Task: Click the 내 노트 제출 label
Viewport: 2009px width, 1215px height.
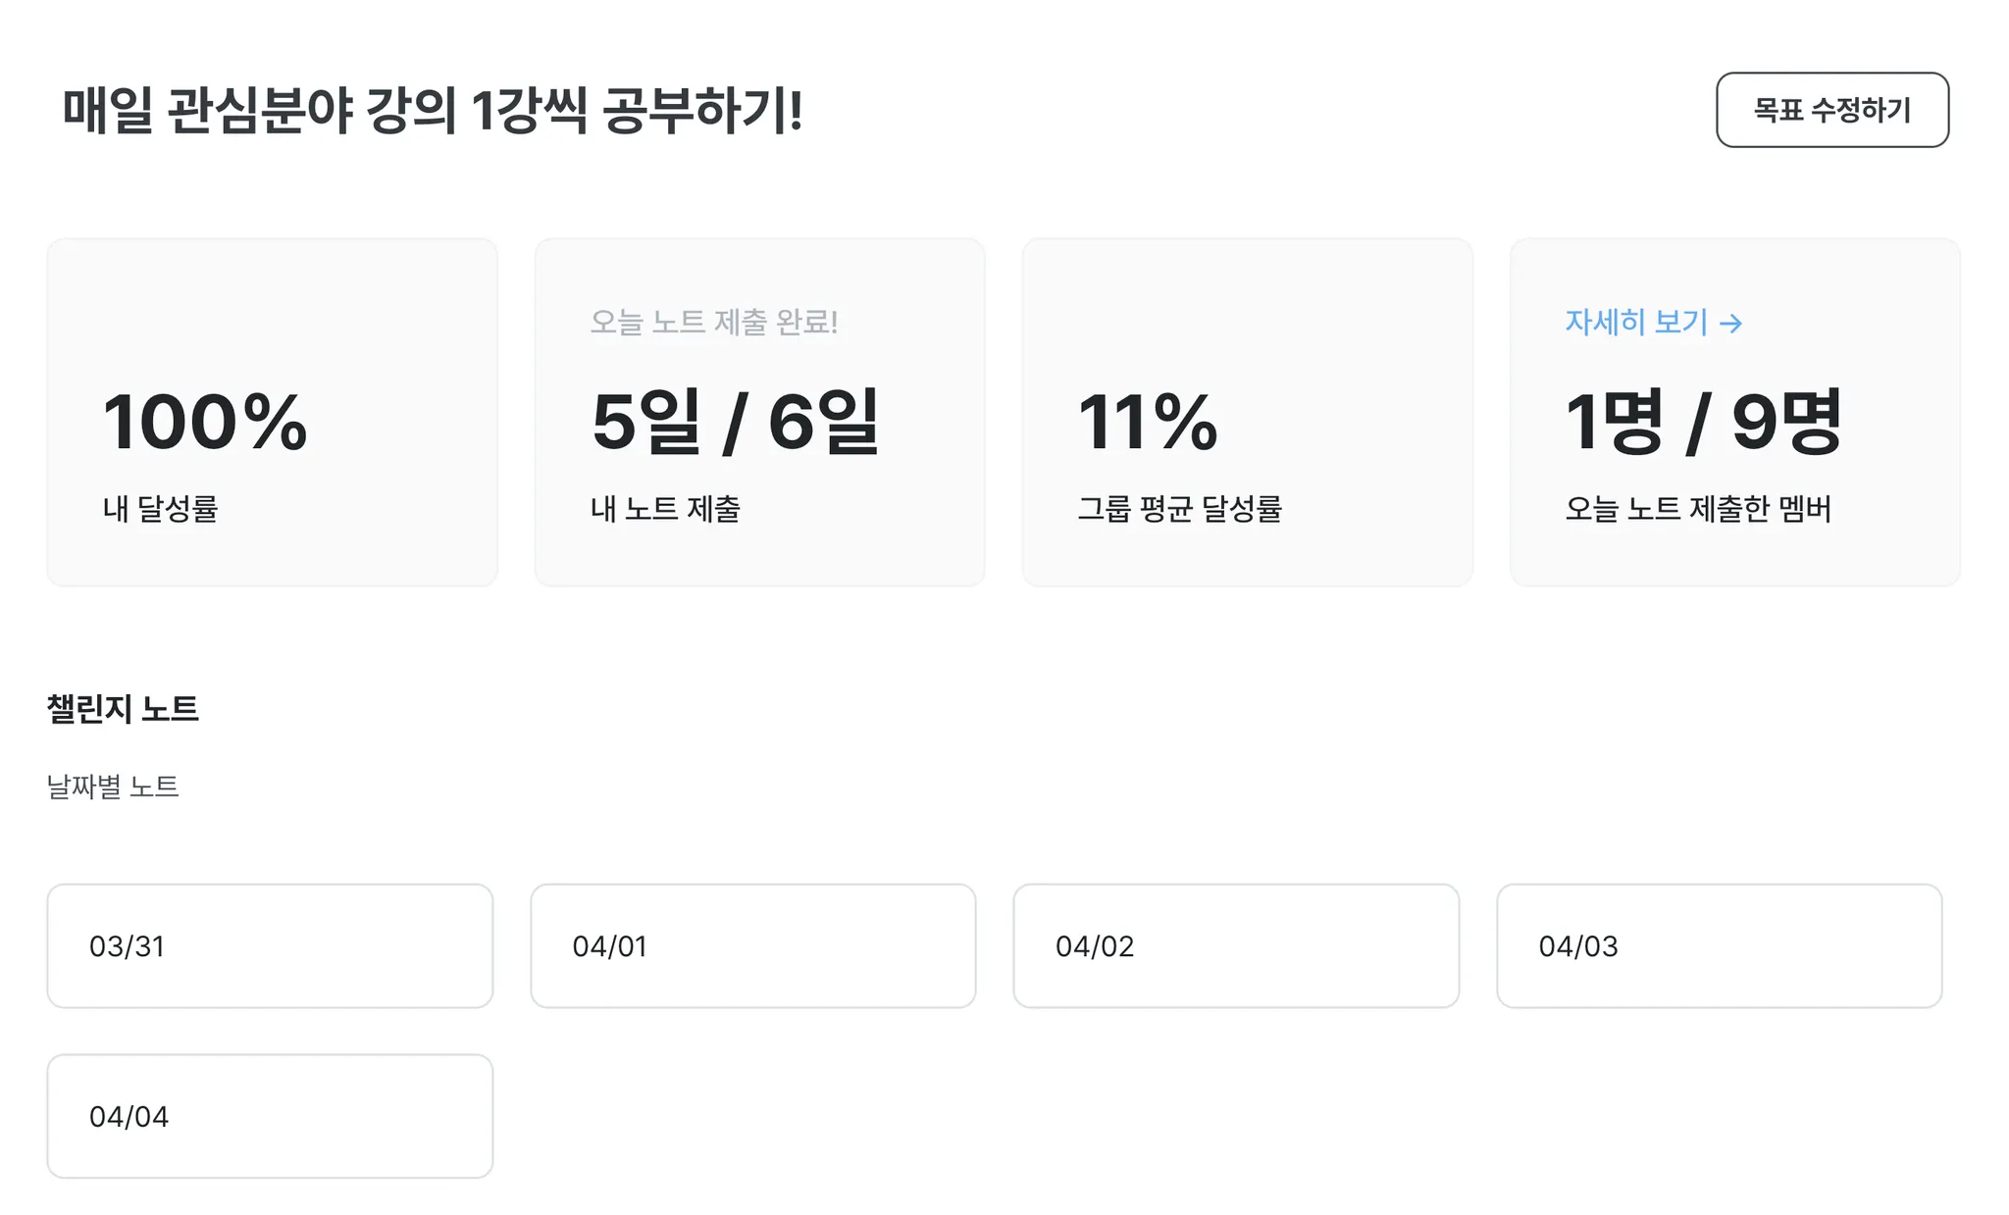Action: click(665, 508)
